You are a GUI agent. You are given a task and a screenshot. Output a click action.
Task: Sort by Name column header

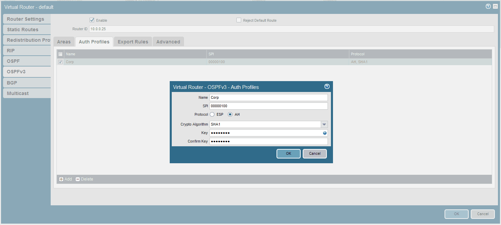pyautogui.click(x=135, y=54)
